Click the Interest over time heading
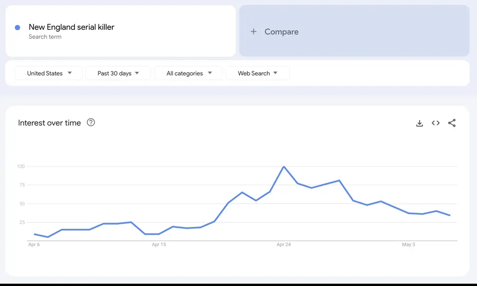 click(49, 123)
